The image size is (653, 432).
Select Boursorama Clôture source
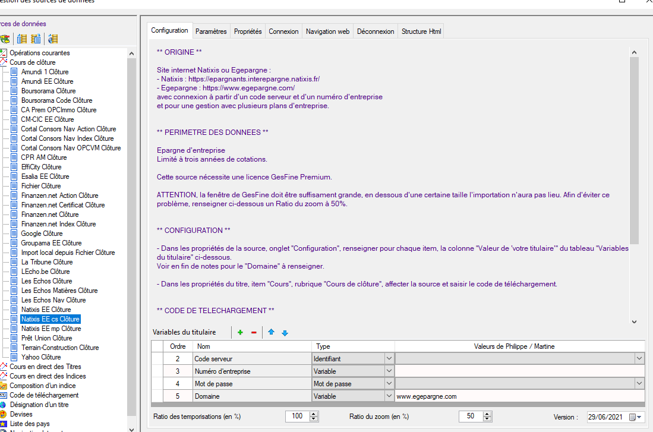pos(48,91)
